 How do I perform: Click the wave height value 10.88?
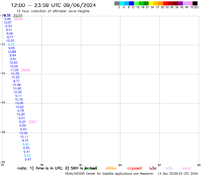coord(12,52)
